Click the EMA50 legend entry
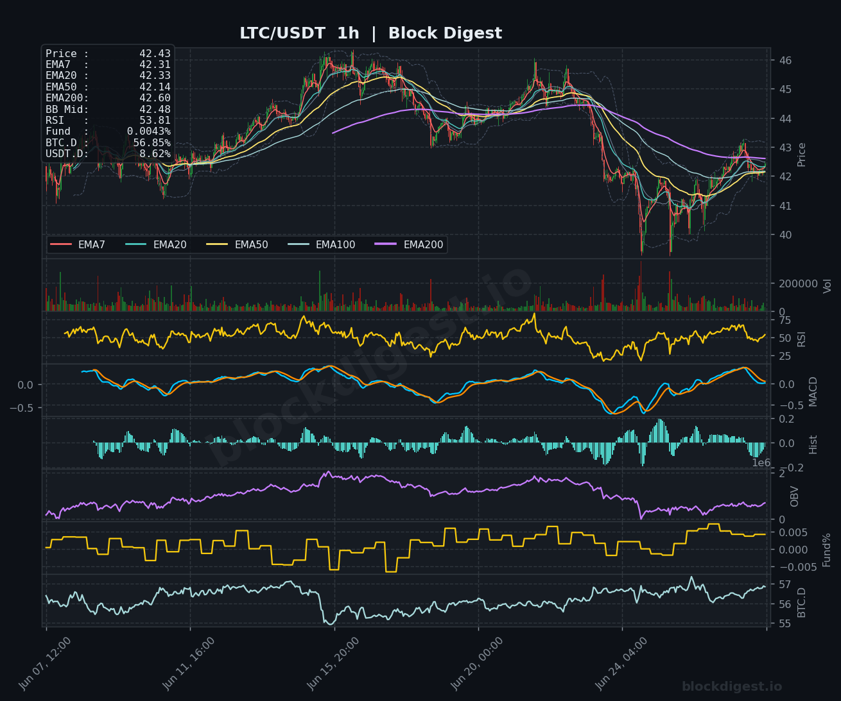Viewport: 841px width, 701px height. [x=238, y=245]
